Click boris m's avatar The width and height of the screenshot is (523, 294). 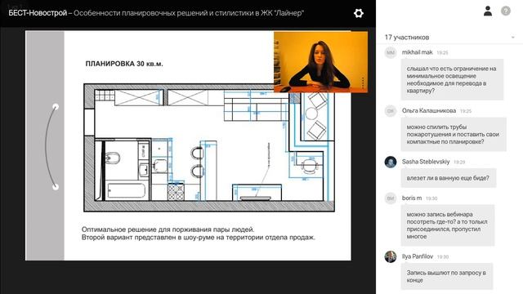(391, 198)
